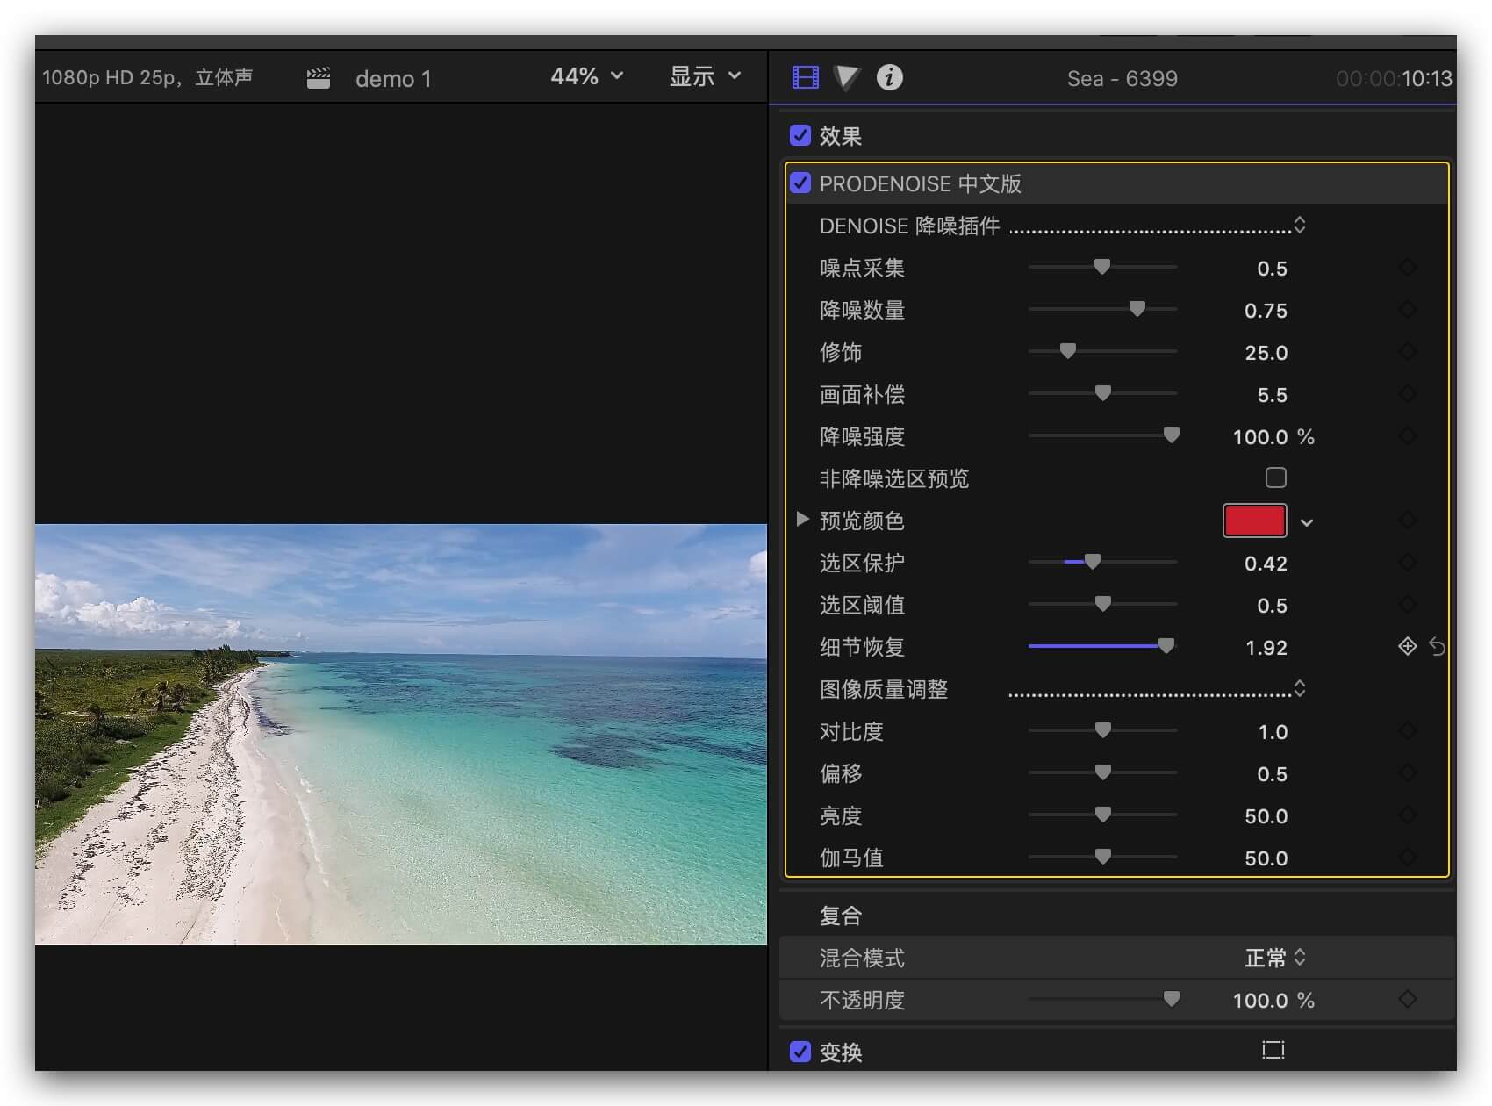Expand the 预览颜色 disclosure triangle
The image size is (1492, 1106).
coord(802,520)
